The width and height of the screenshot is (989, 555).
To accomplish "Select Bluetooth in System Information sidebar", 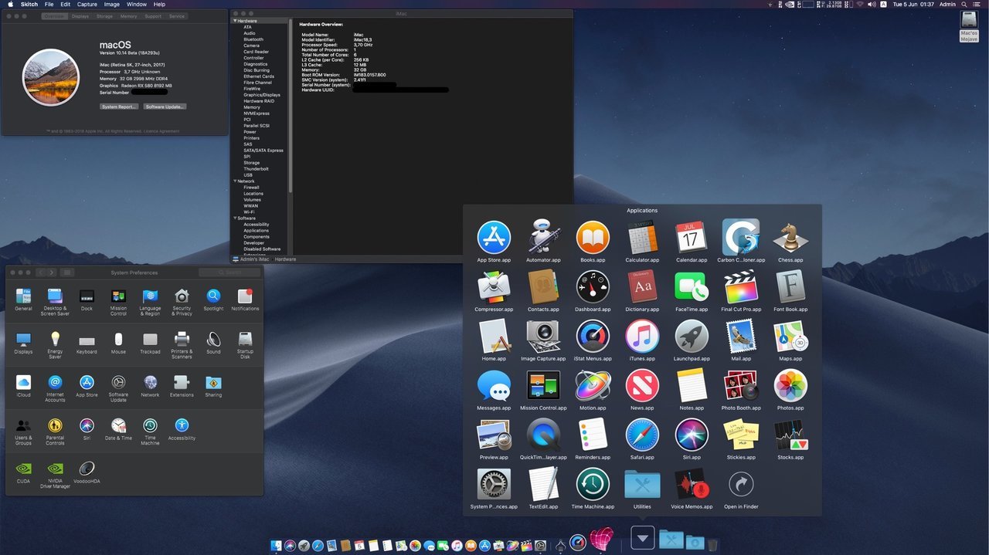I will click(253, 39).
